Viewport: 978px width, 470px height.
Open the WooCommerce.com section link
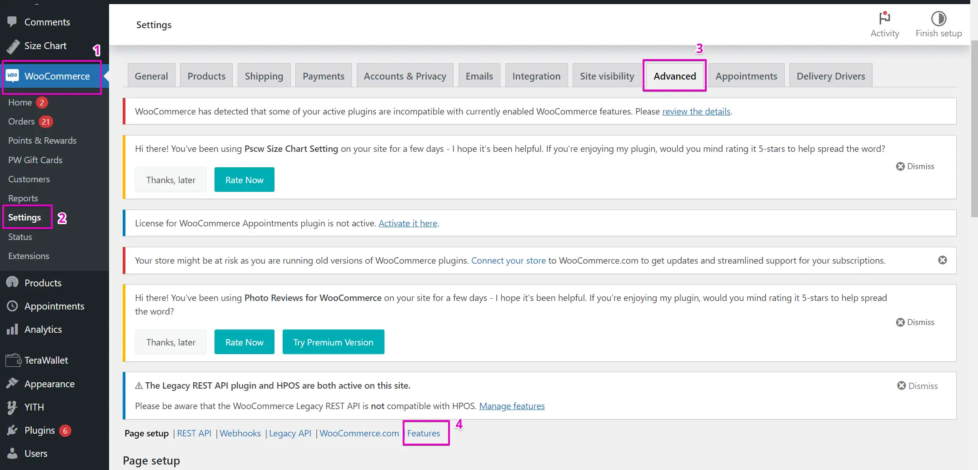click(x=359, y=433)
